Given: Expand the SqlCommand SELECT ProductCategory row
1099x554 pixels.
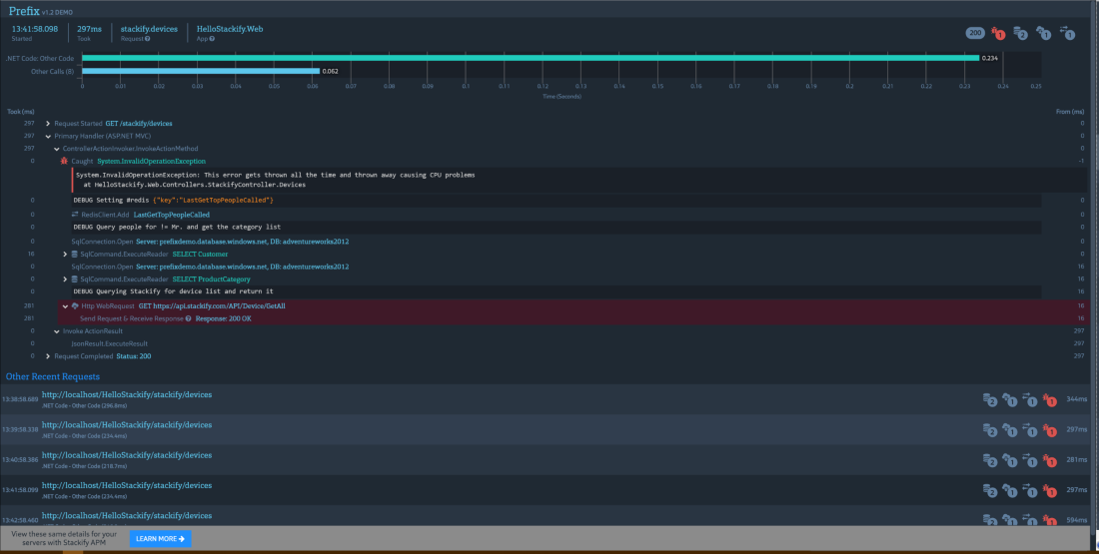Looking at the screenshot, I should 65,278.
